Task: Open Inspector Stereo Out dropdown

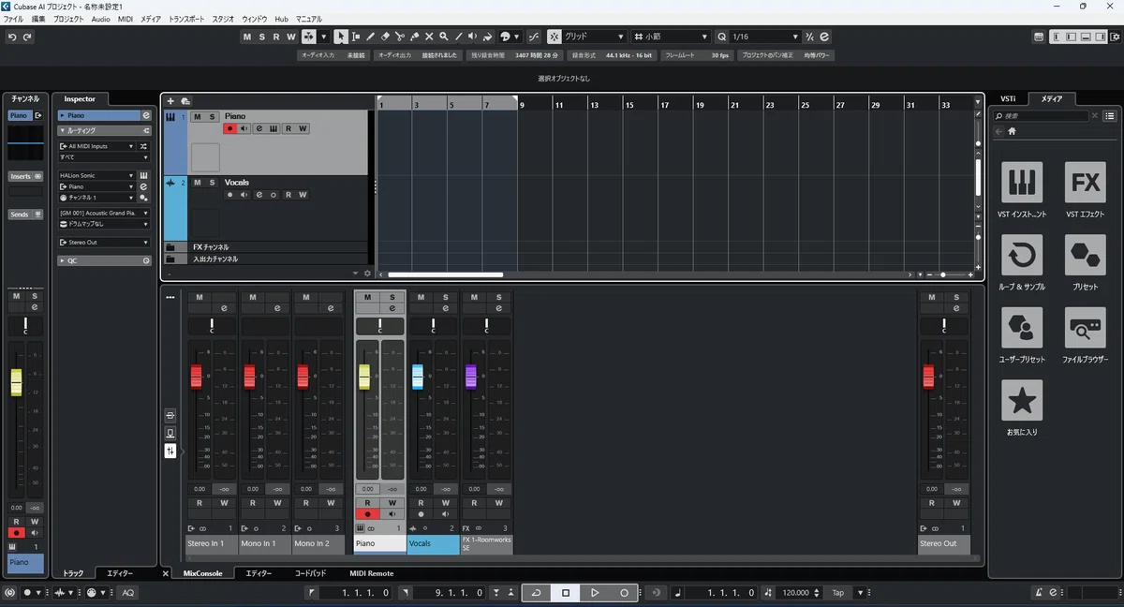Action: point(103,242)
